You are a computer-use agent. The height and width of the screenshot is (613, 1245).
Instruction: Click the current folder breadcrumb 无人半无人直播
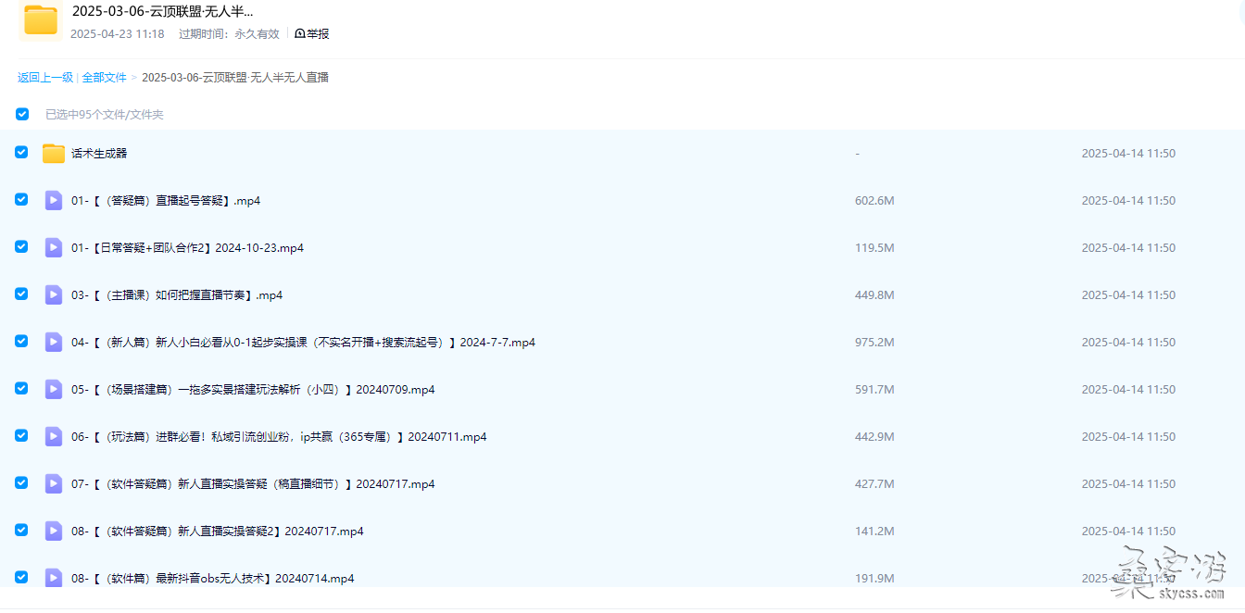click(235, 78)
